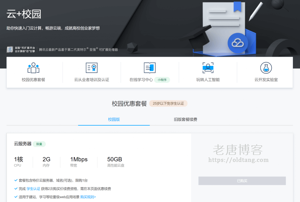This screenshot has height=202, width=300.
Task: Click the 已购买 button
Action: [242, 181]
